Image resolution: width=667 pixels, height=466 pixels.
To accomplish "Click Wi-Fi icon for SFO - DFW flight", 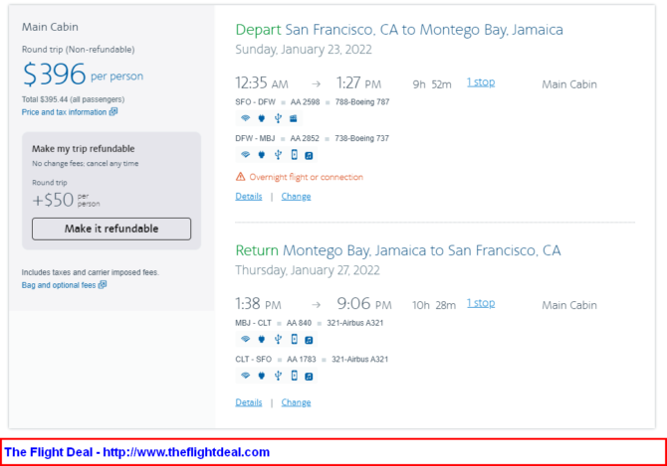I will (x=245, y=118).
